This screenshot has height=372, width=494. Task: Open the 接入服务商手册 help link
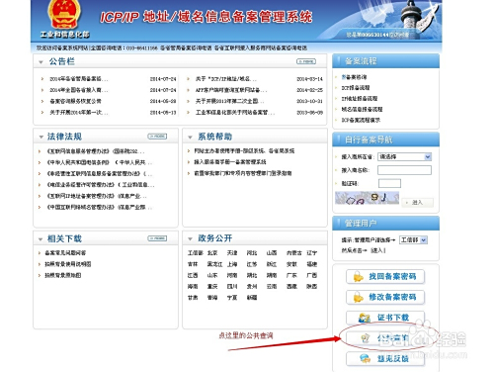[x=230, y=162]
